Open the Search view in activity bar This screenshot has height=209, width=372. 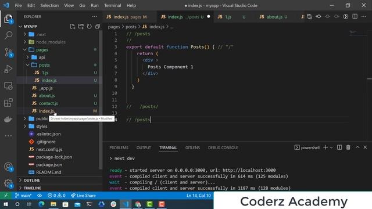pyautogui.click(x=8, y=35)
